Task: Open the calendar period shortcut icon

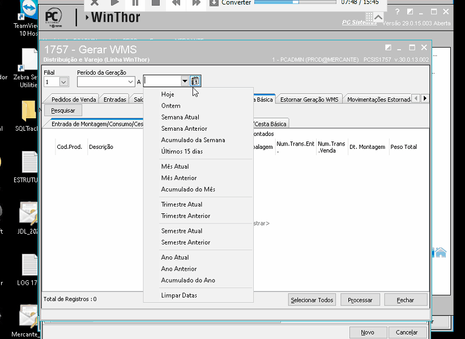Action: pos(195,81)
